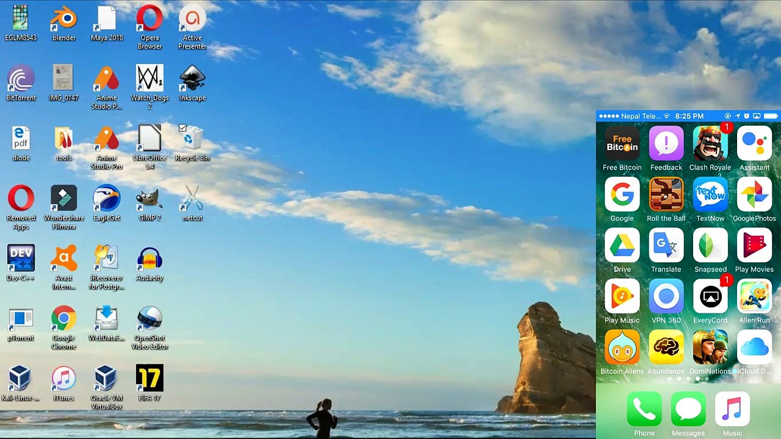Launch Google Chrome from the desktop
The image size is (781, 439).
[x=63, y=319]
